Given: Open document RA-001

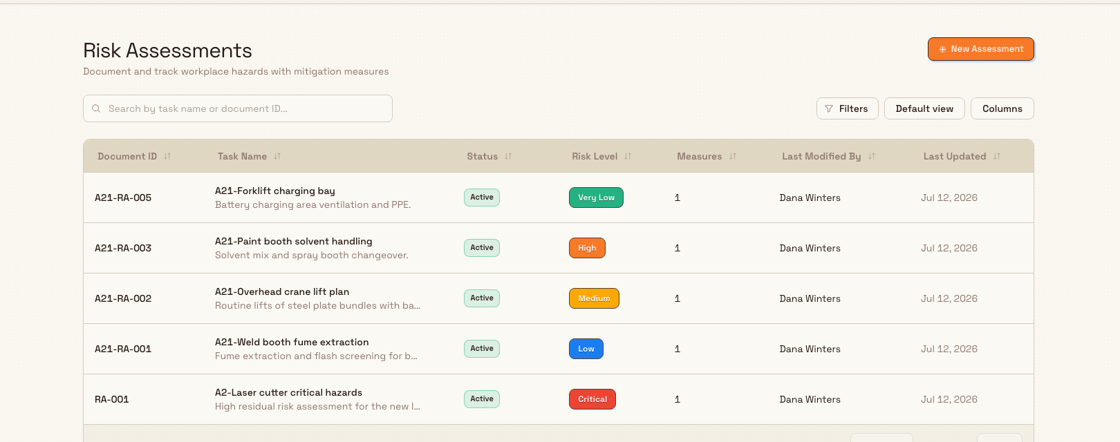Looking at the screenshot, I should pyautogui.click(x=112, y=399).
